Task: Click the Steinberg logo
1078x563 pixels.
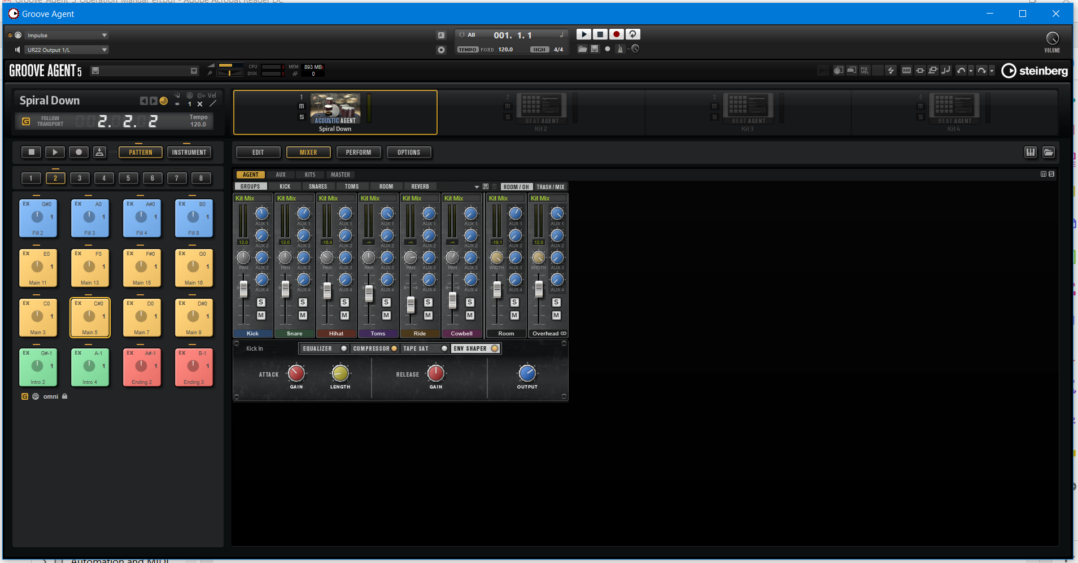Action: coord(1035,71)
